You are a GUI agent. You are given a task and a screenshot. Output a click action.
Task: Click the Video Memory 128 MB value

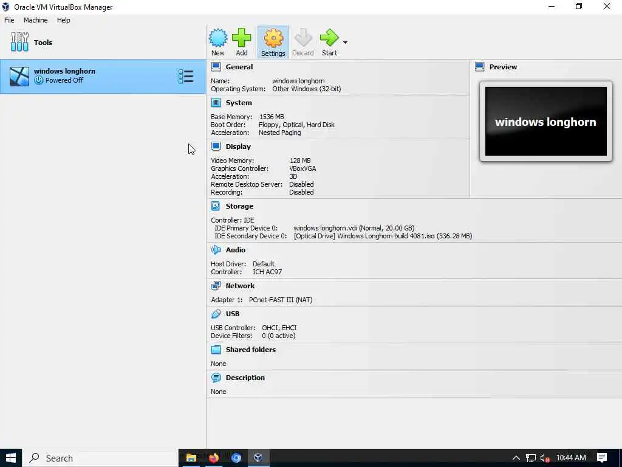[x=300, y=161]
